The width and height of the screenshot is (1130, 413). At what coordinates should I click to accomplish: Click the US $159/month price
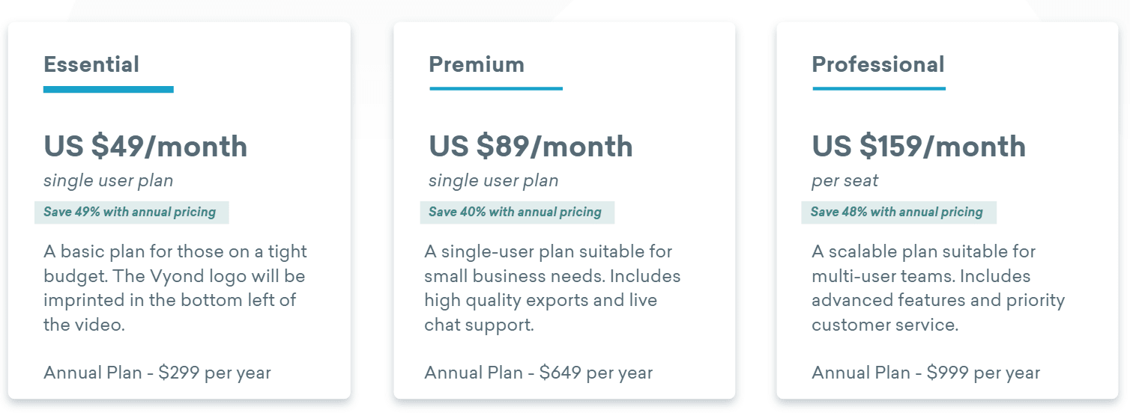[x=919, y=146]
